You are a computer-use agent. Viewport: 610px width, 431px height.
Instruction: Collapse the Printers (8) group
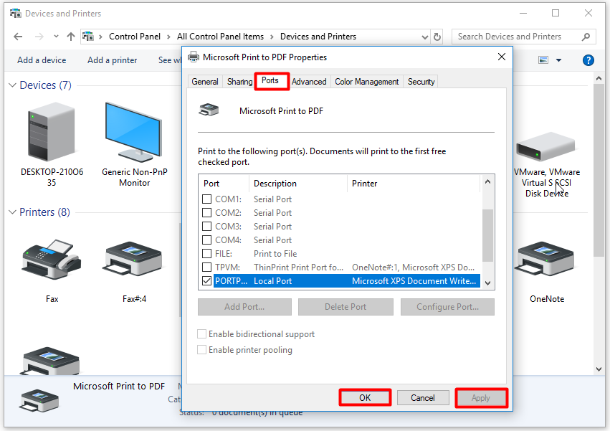[x=12, y=212]
